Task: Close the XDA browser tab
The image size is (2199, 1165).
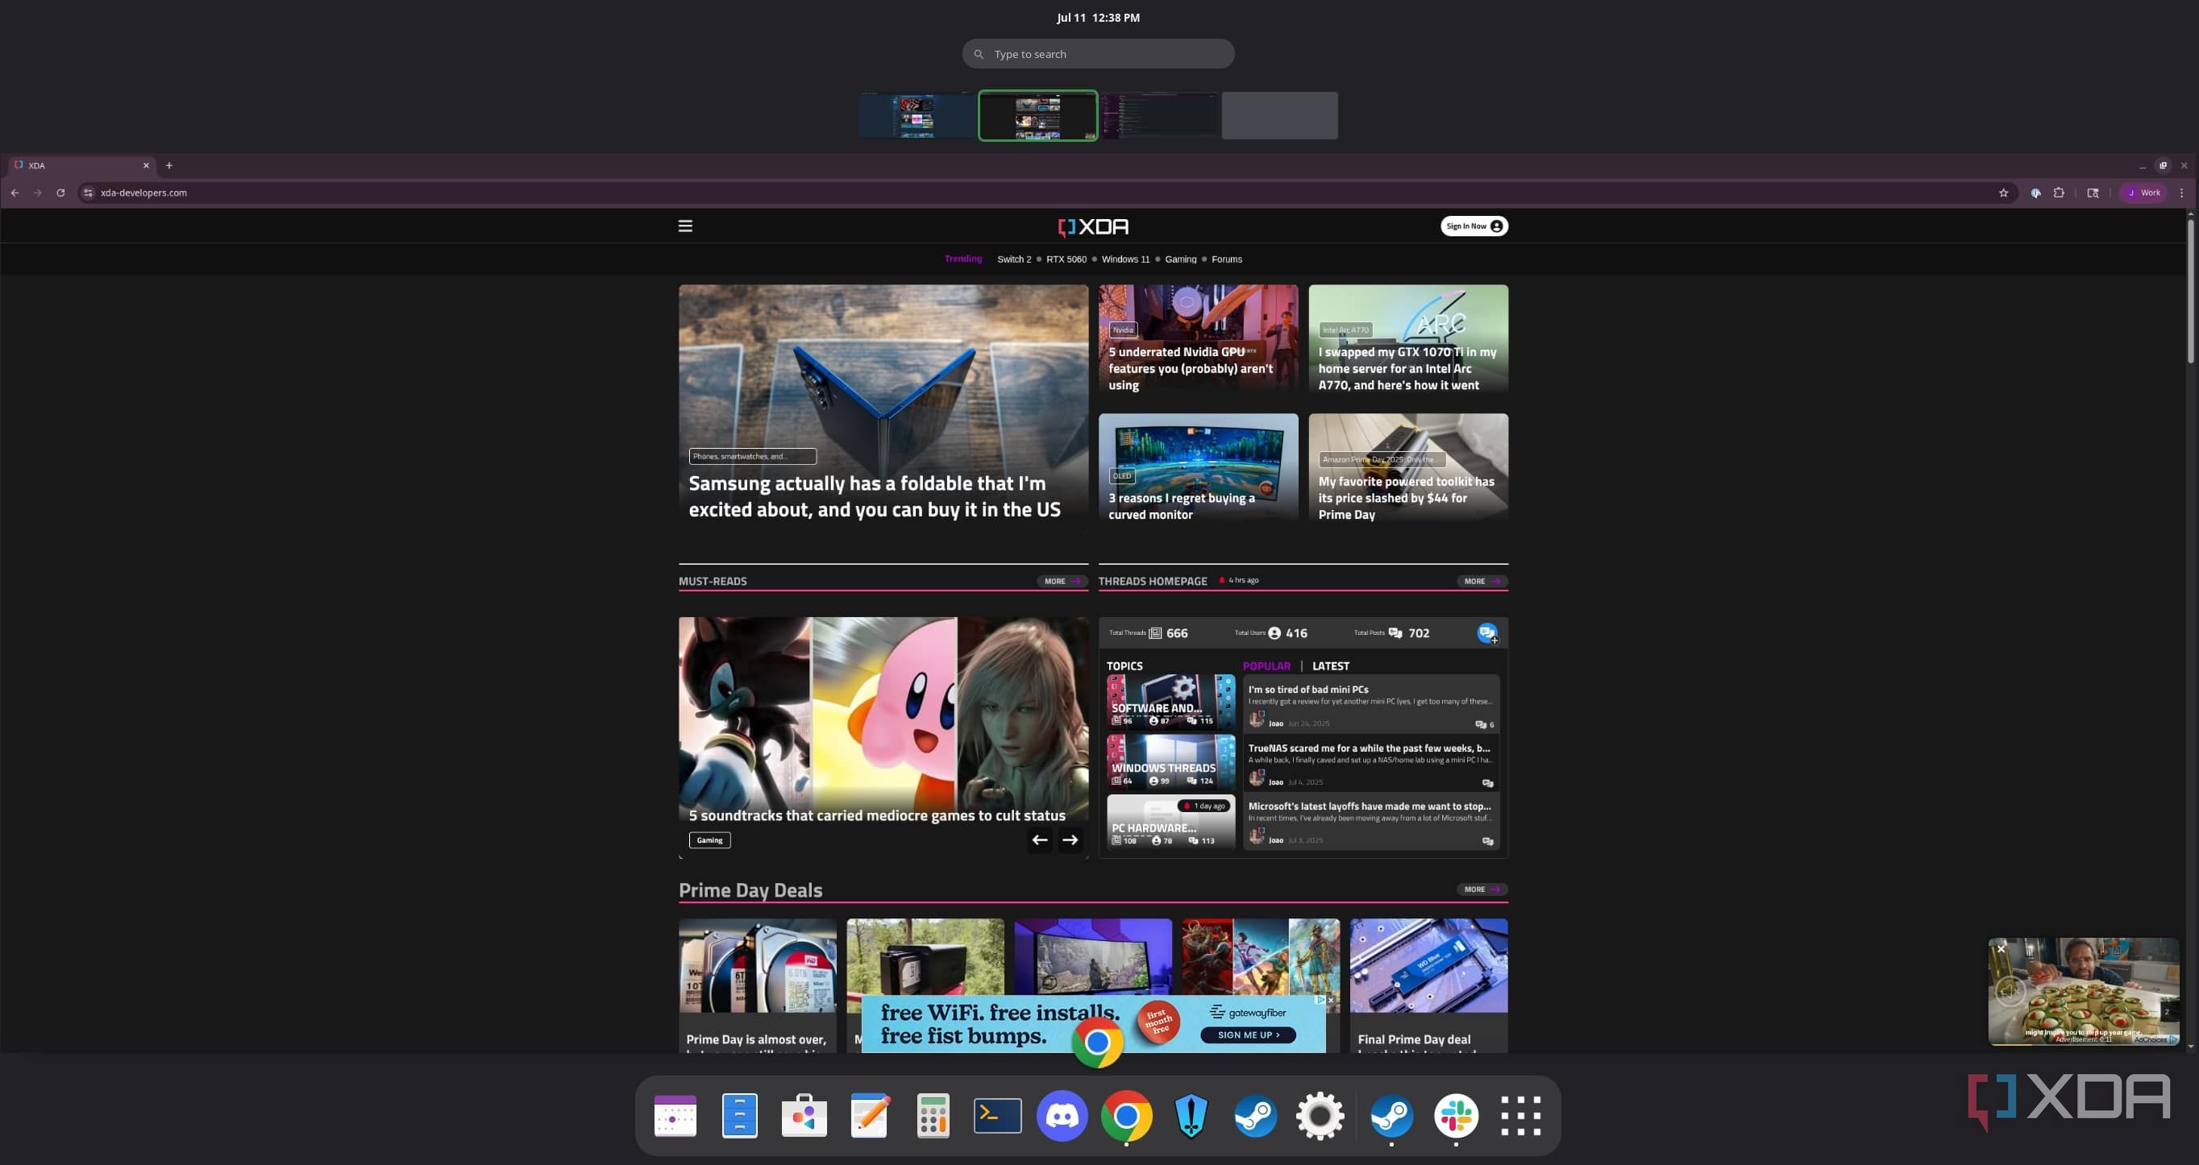Action: [146, 166]
